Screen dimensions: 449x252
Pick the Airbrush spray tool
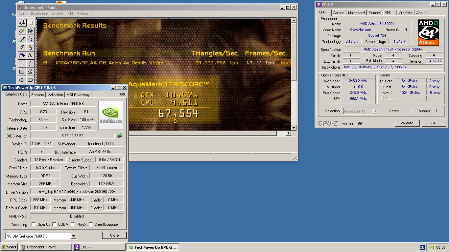click(x=22, y=55)
